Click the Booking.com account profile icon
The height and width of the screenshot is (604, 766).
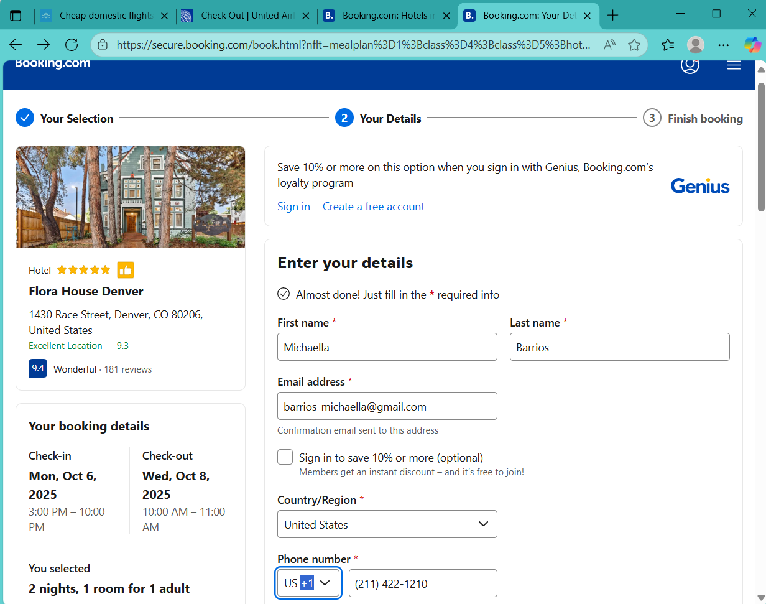[690, 65]
